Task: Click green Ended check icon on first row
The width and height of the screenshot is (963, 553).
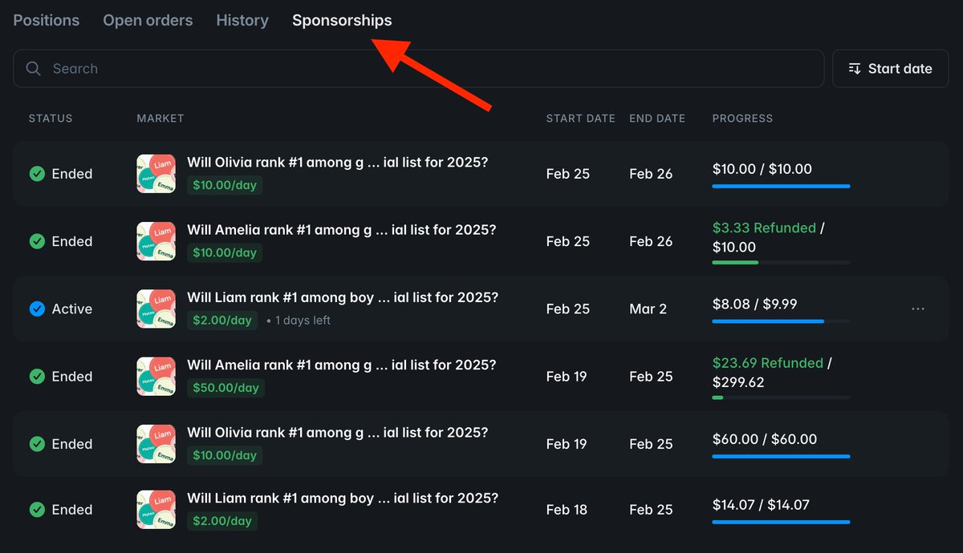Action: pyautogui.click(x=37, y=174)
